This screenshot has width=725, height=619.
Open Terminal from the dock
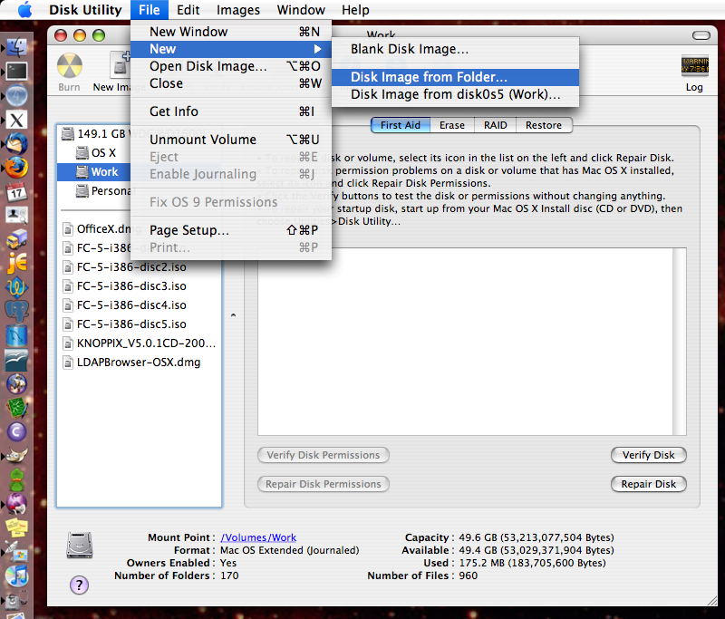coord(16,72)
